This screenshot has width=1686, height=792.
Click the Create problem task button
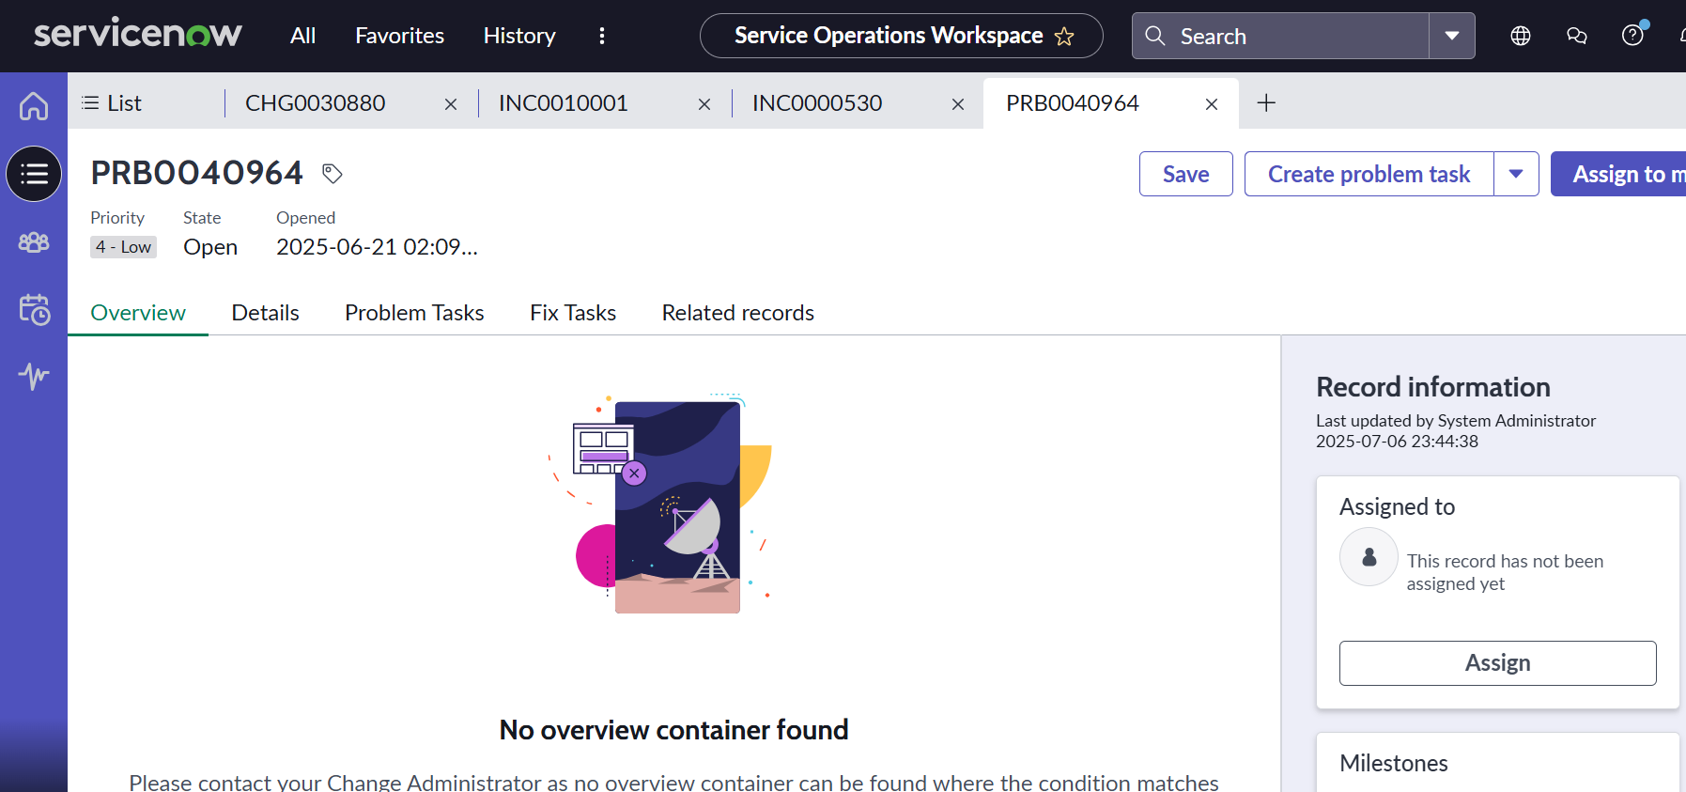[1369, 174]
